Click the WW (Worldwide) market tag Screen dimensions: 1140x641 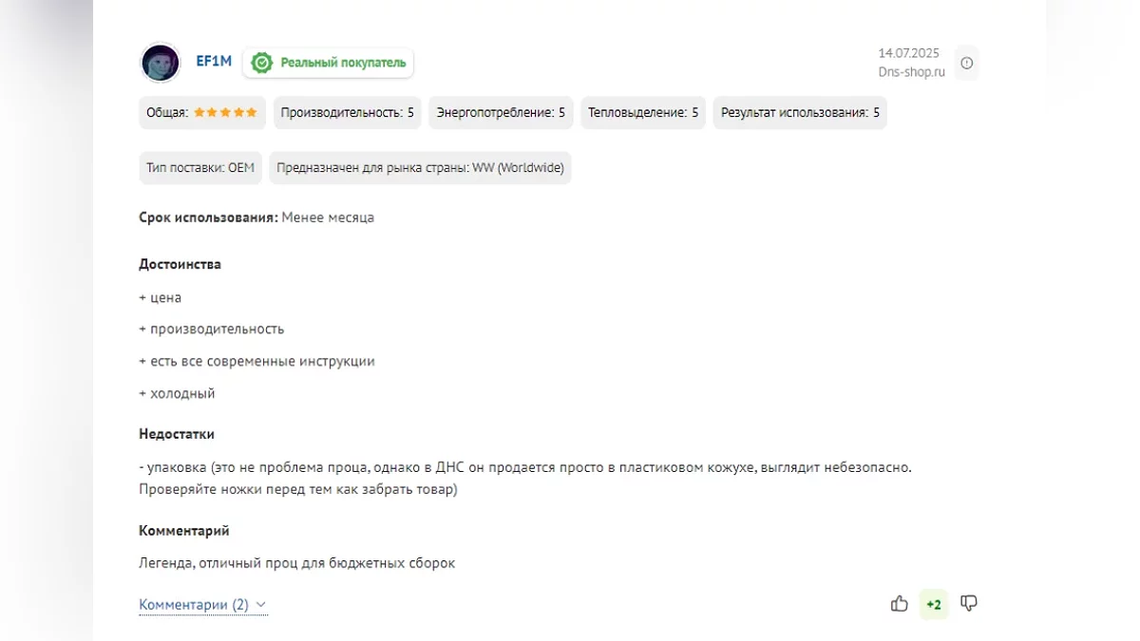click(x=420, y=168)
